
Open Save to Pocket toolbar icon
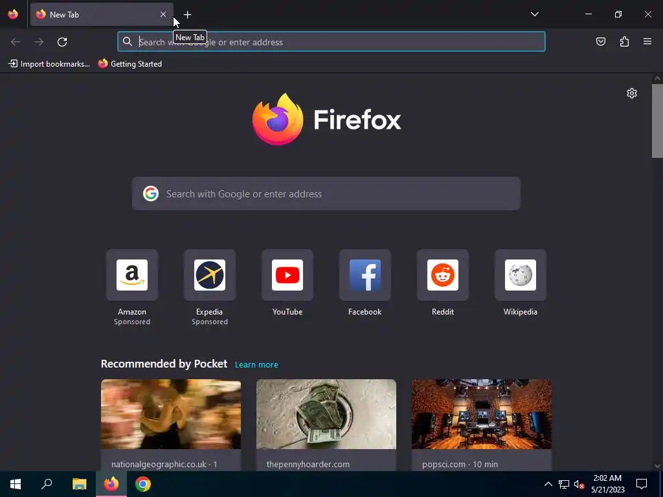coord(600,42)
